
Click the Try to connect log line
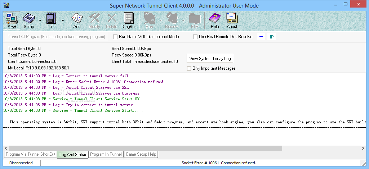pyautogui.click(x=71, y=105)
